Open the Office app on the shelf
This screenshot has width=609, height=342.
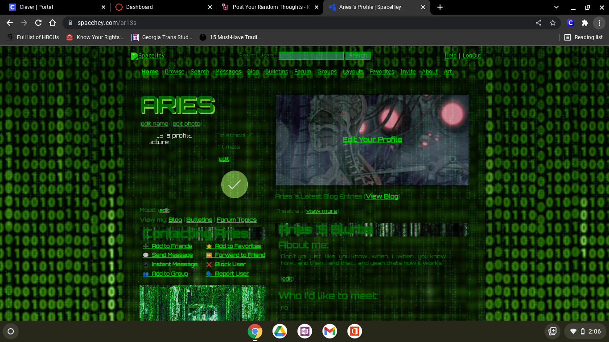[x=355, y=331]
